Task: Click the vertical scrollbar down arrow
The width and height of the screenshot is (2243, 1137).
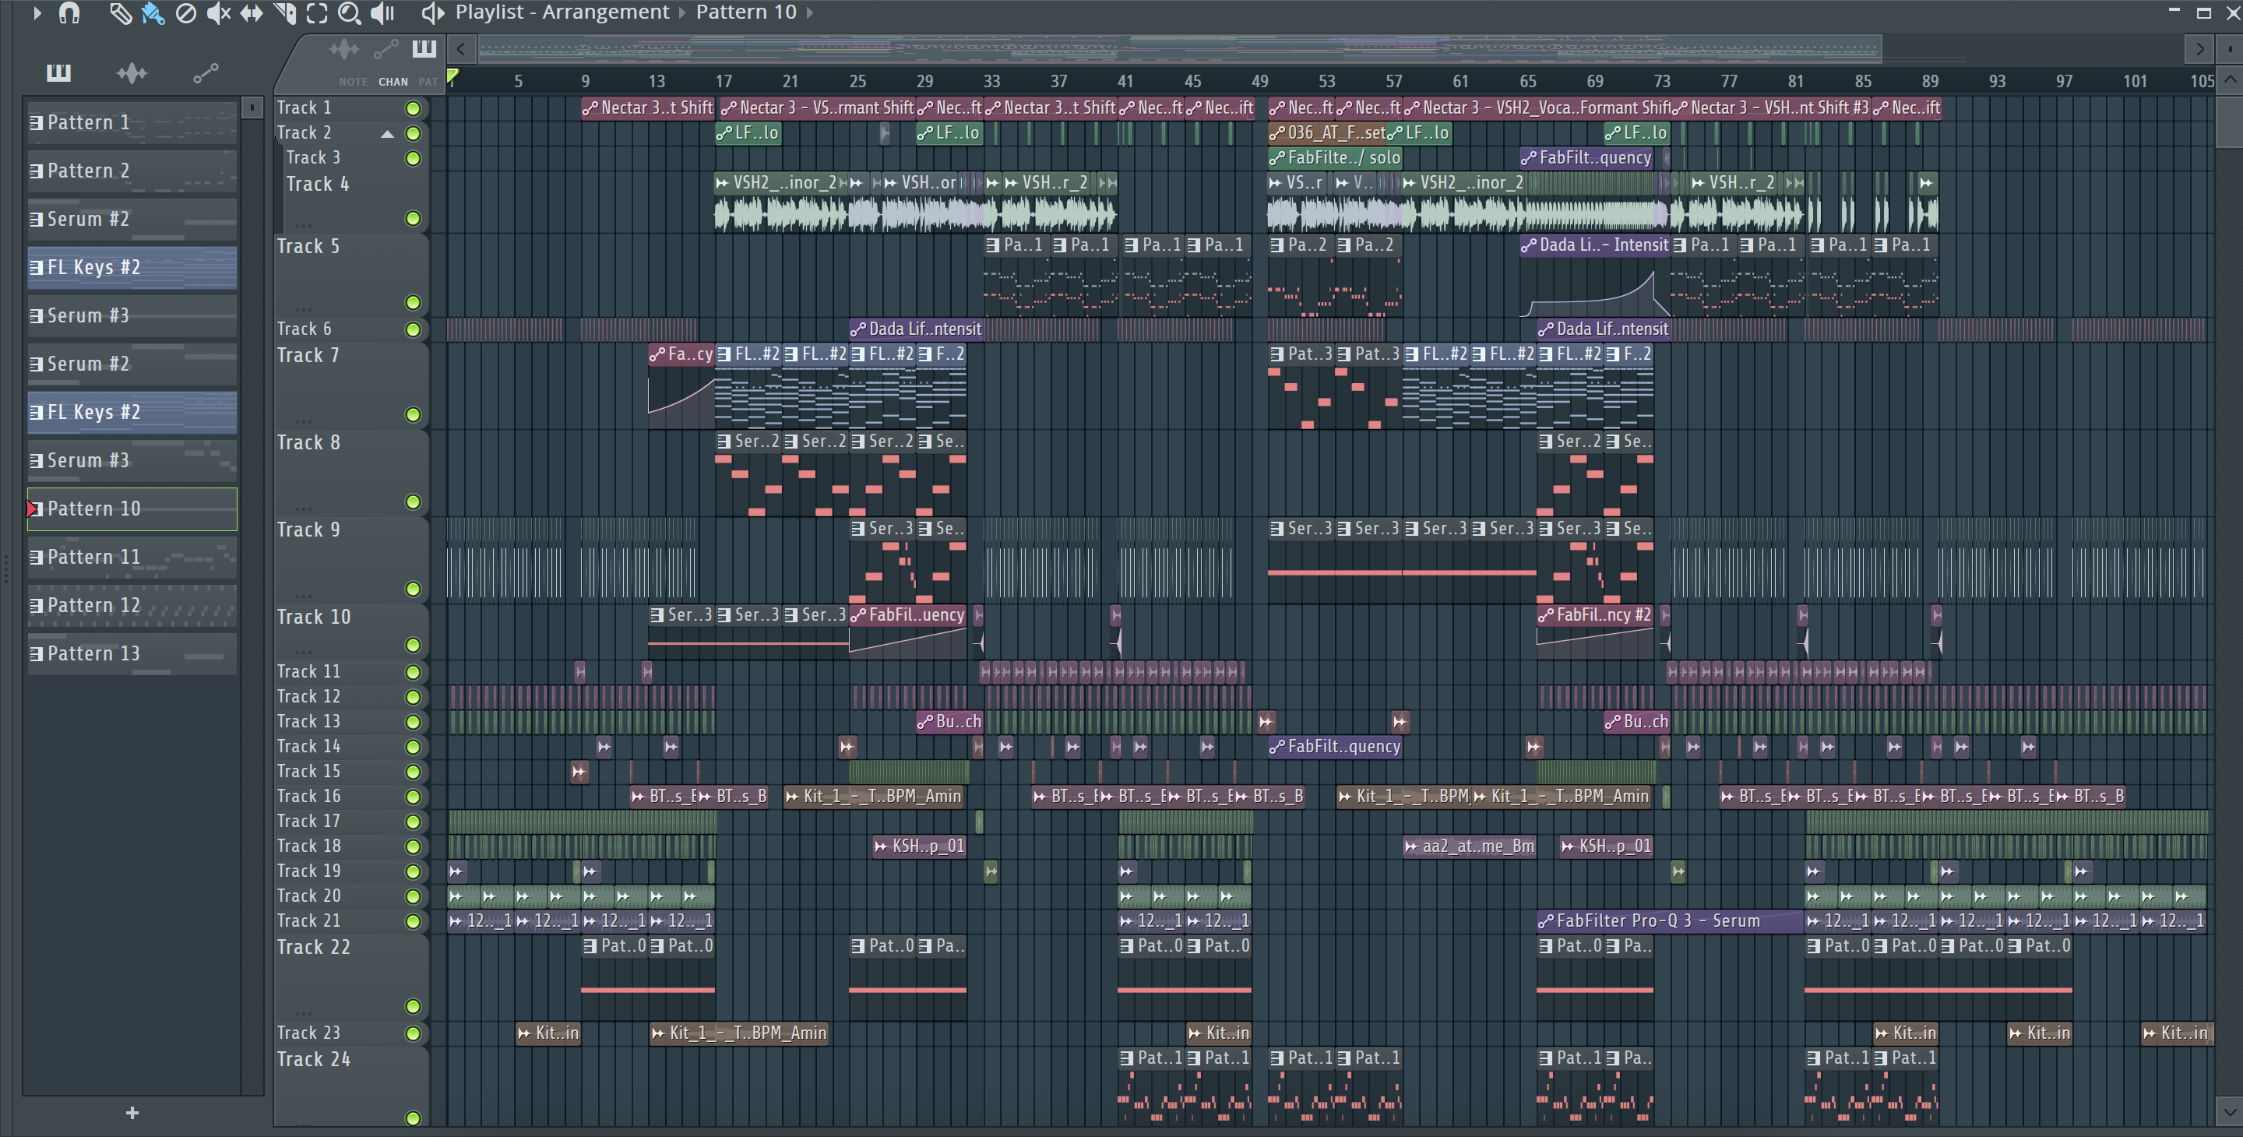Action: coord(2229,1112)
